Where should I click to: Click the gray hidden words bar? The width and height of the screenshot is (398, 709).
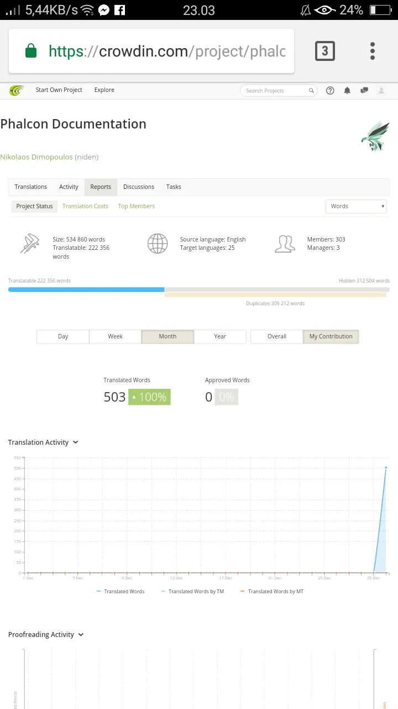click(277, 289)
